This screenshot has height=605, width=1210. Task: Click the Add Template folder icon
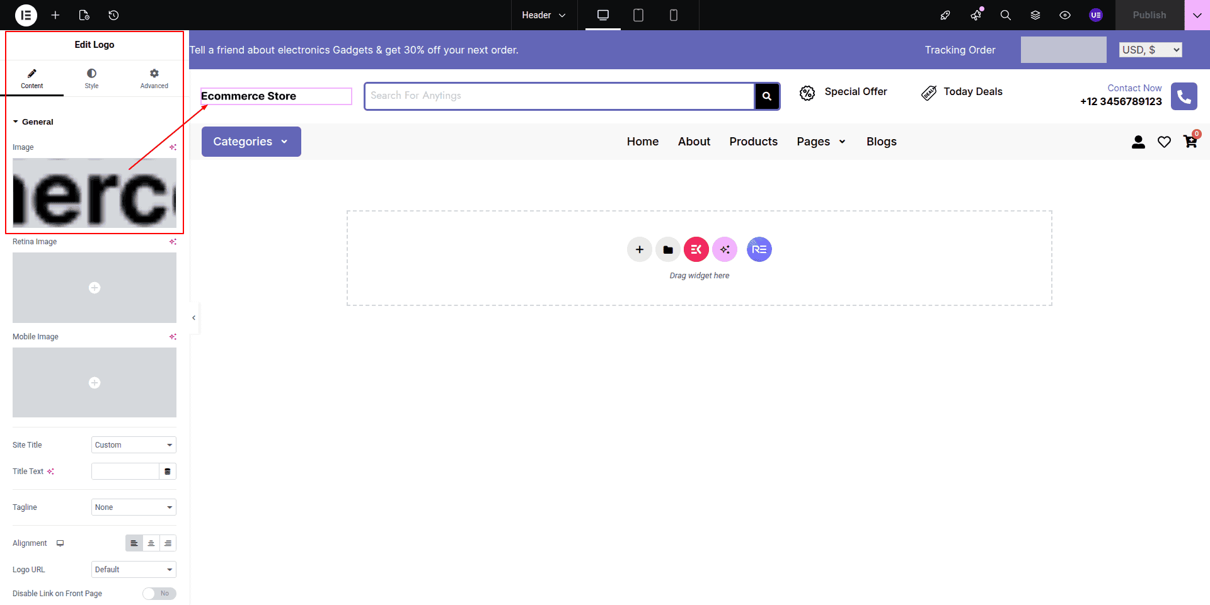point(667,250)
